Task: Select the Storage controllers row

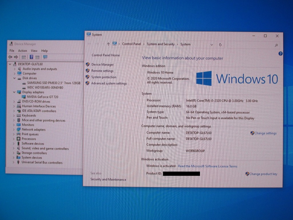Action: (34, 153)
